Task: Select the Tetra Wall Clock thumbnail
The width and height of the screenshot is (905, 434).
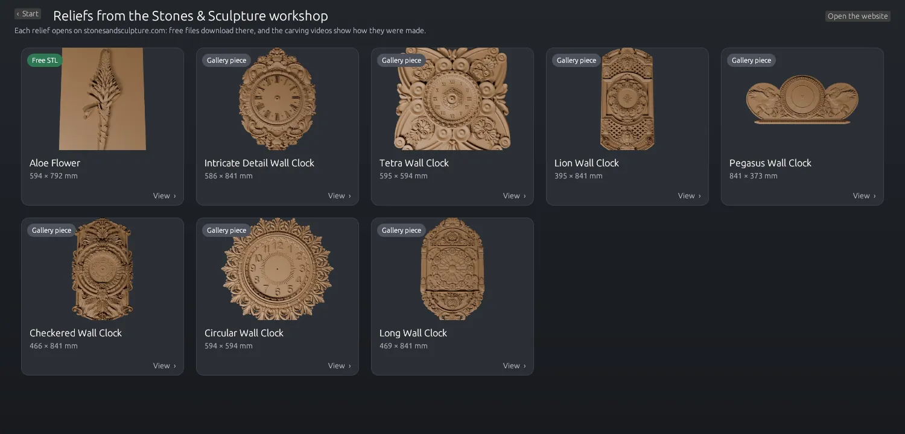Action: tap(453, 99)
